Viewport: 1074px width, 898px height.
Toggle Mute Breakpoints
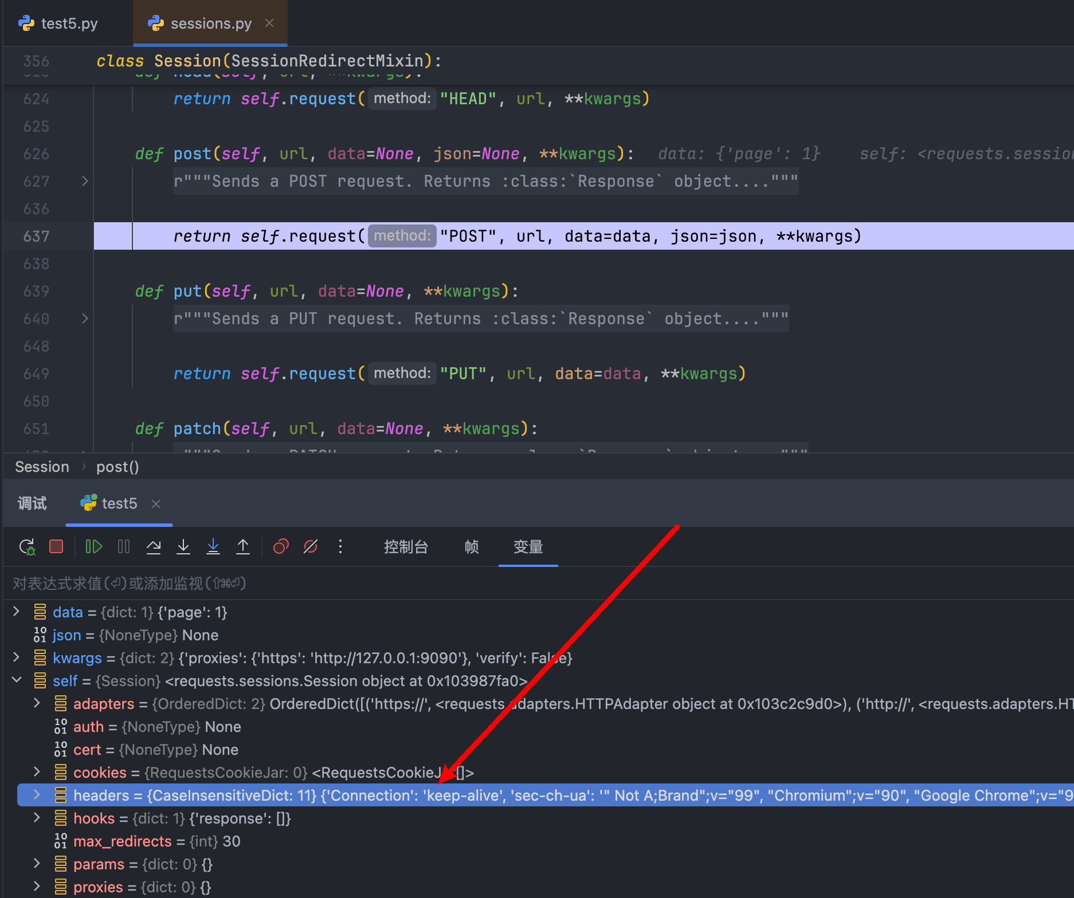(311, 547)
